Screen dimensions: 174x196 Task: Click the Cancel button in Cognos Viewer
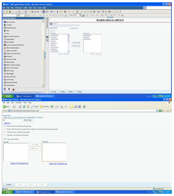[8, 184]
